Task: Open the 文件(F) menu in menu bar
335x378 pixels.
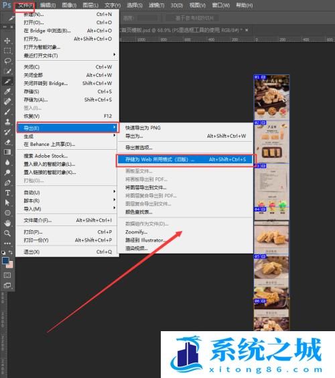Action: pos(25,5)
